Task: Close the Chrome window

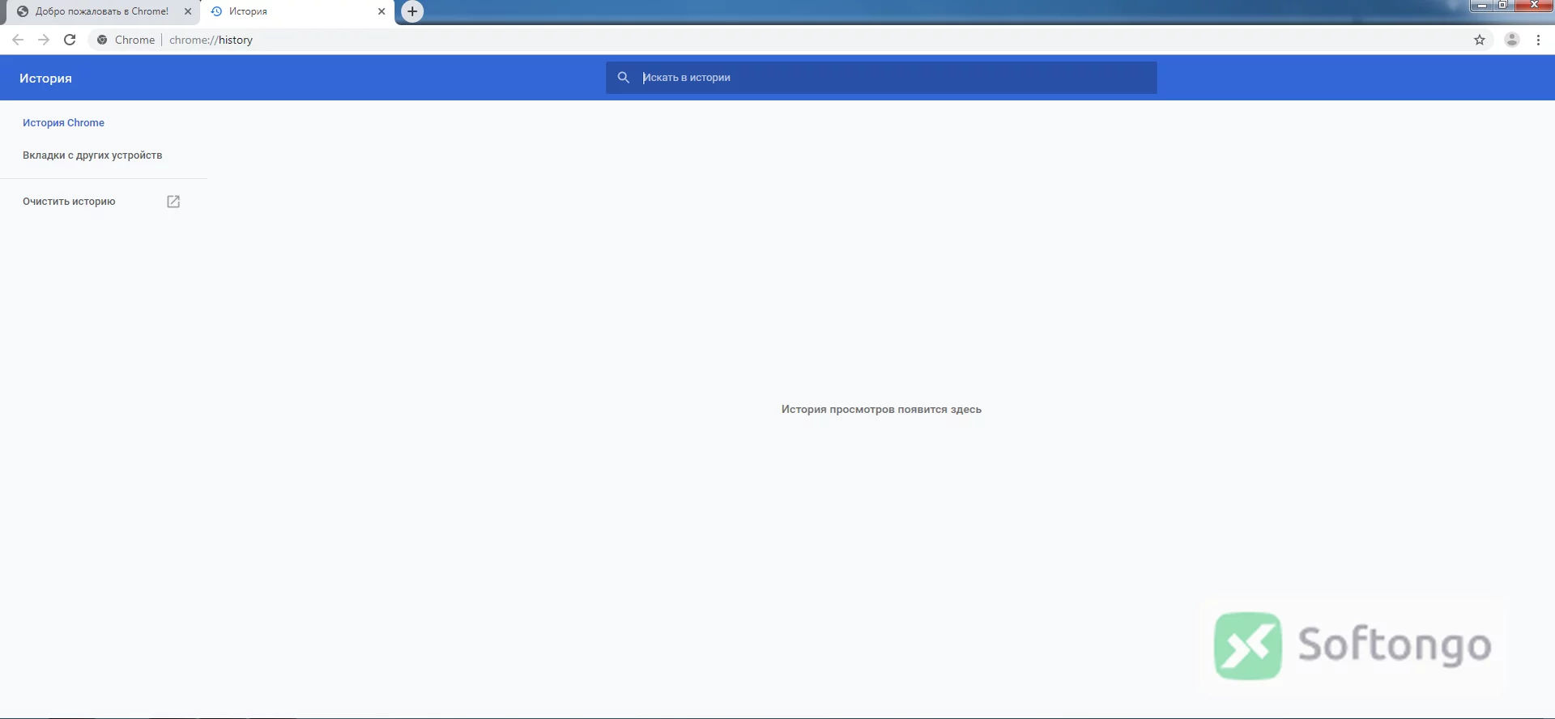Action: point(1533,6)
